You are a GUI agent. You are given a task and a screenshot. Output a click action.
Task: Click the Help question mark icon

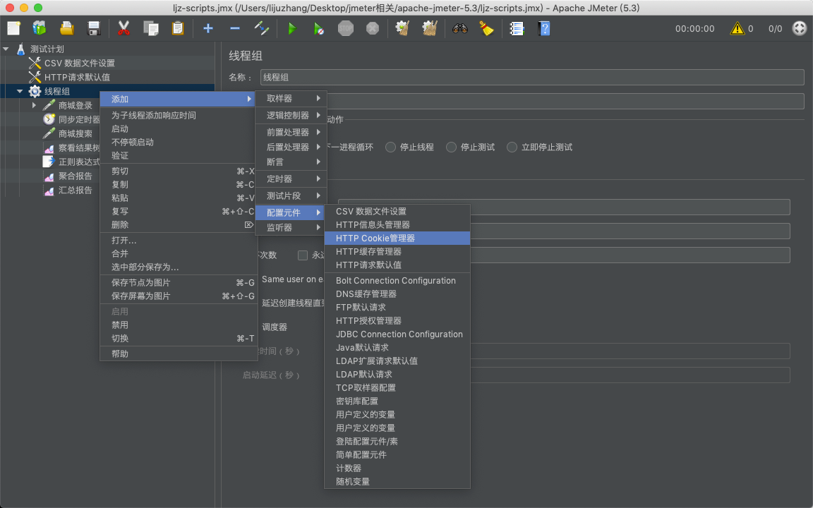click(544, 28)
